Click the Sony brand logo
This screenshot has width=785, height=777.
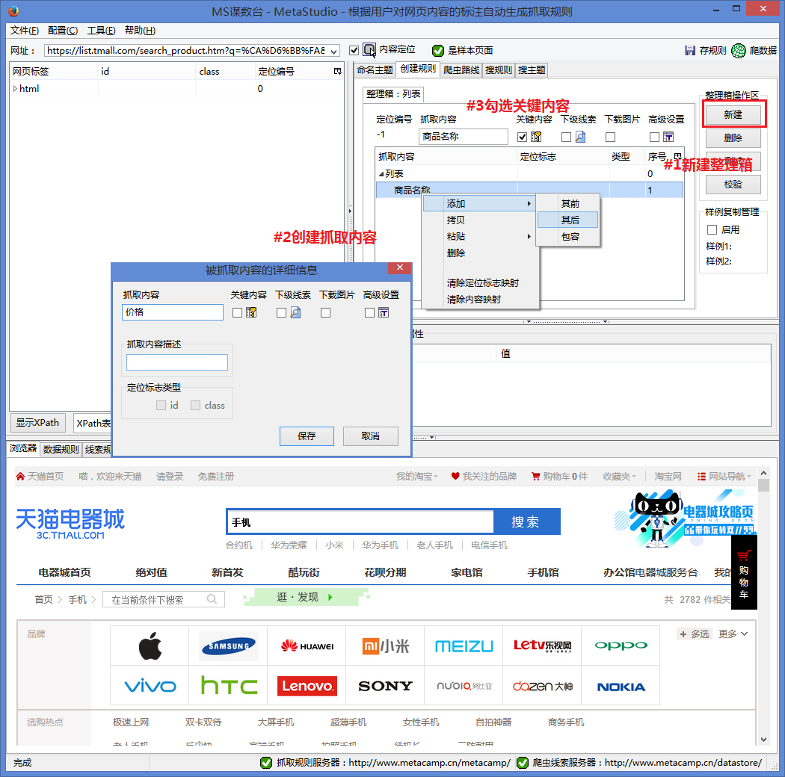click(x=386, y=685)
